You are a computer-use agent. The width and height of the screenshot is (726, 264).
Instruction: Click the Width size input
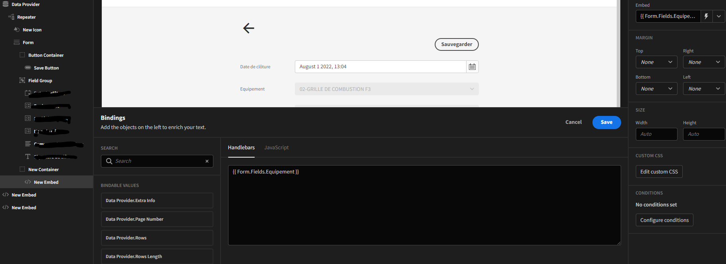point(656,134)
